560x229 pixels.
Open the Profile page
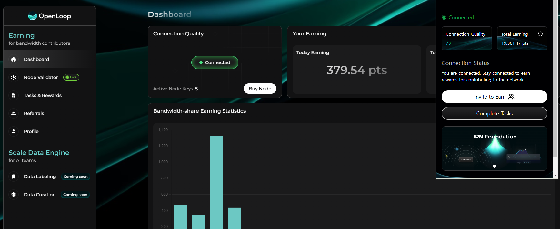[50, 131]
